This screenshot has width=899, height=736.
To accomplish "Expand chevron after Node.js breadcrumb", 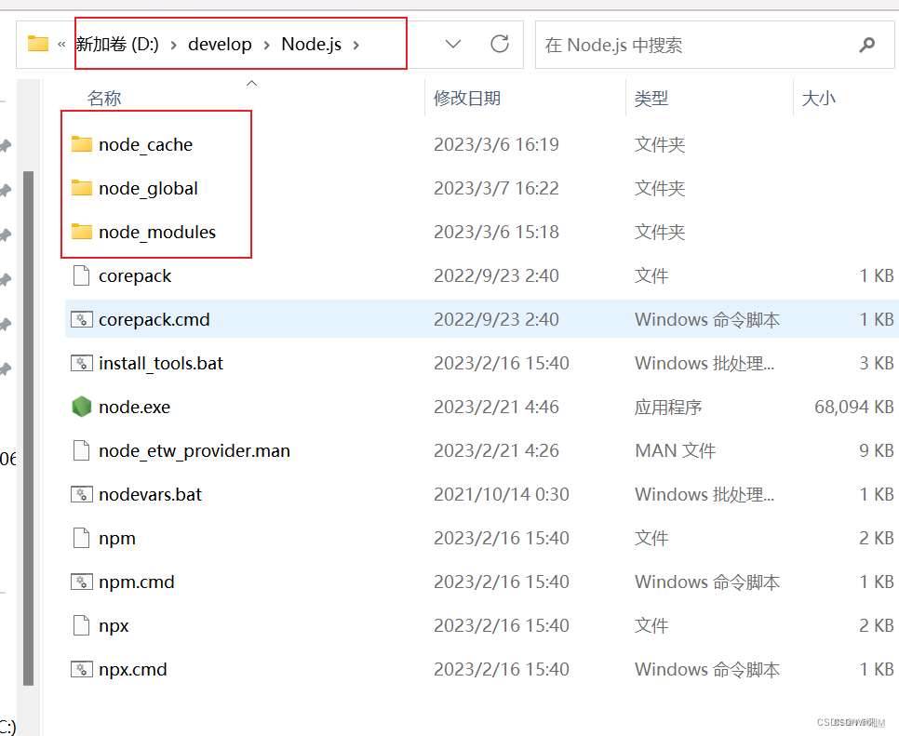I will tap(356, 45).
